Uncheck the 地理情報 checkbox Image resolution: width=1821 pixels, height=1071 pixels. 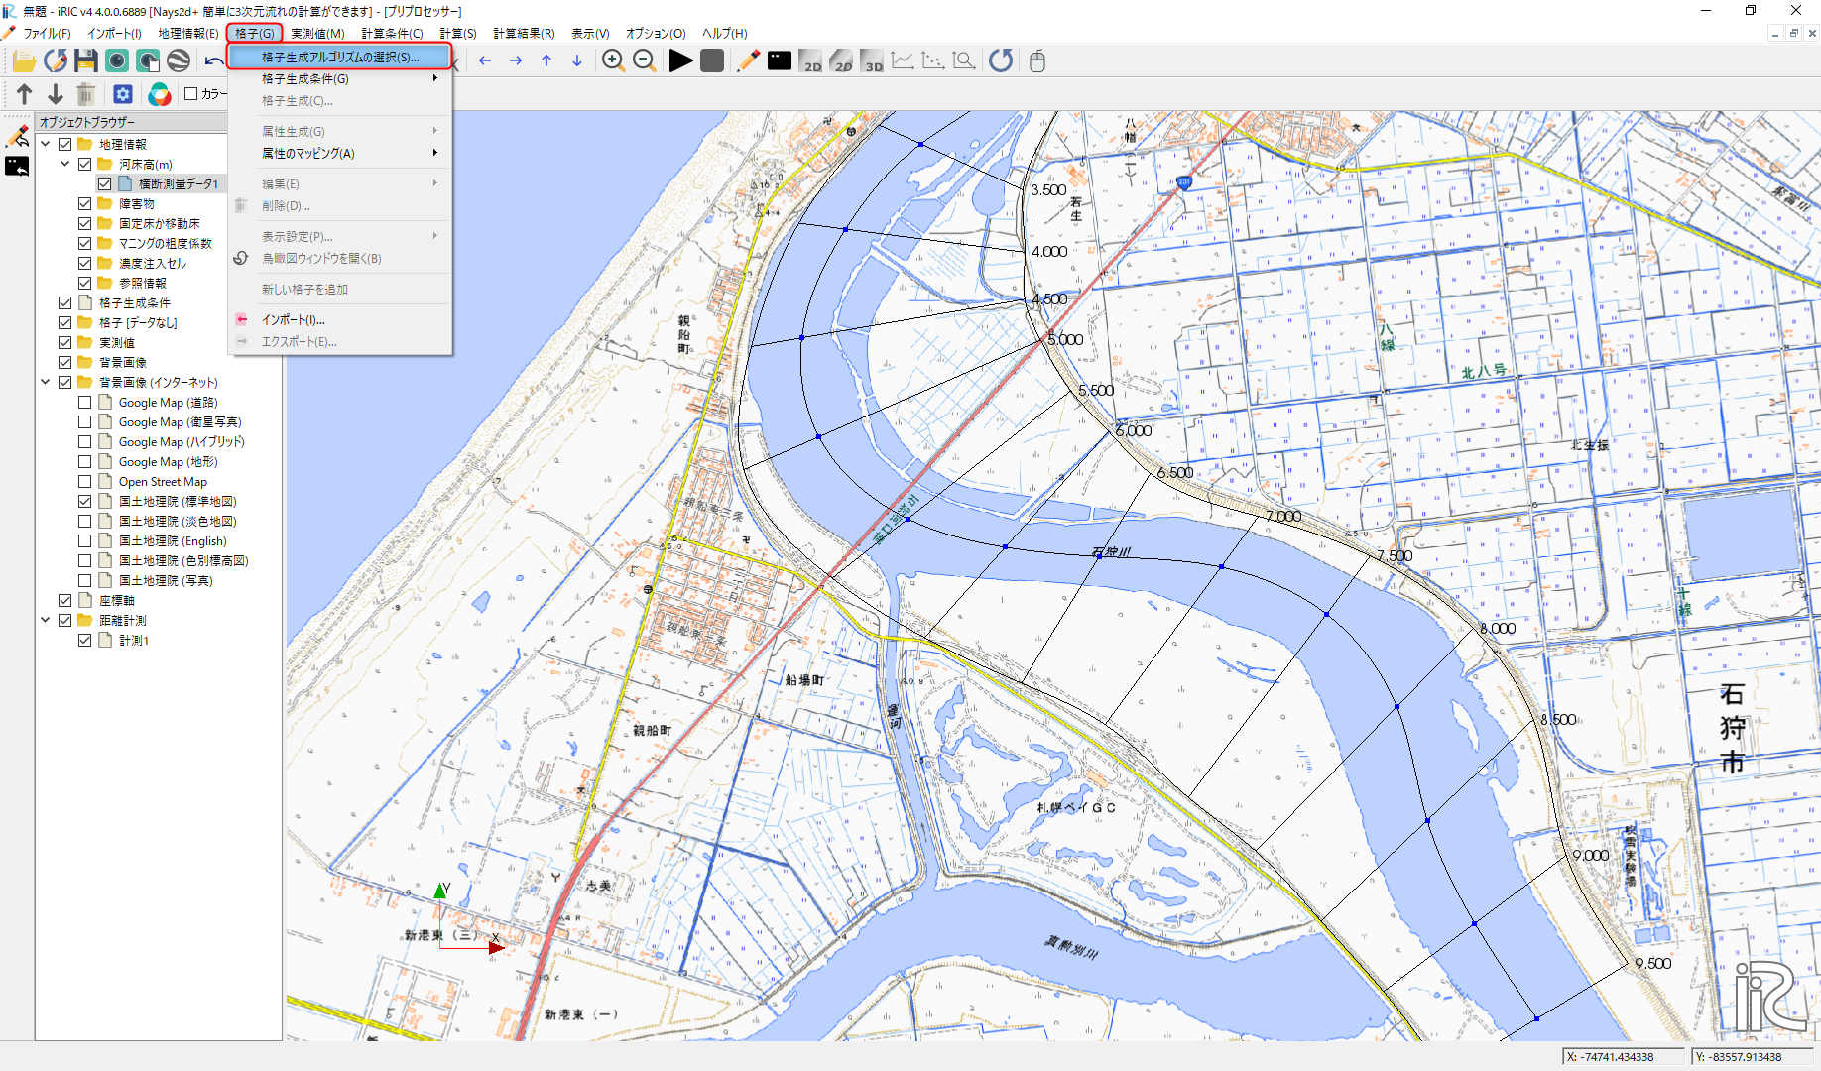65,144
